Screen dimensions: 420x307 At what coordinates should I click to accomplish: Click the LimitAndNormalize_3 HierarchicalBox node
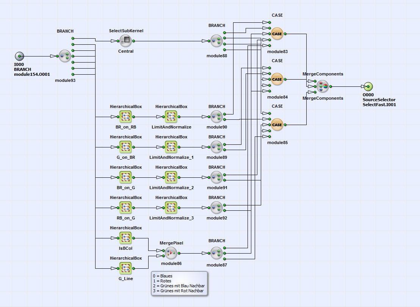(x=171, y=207)
